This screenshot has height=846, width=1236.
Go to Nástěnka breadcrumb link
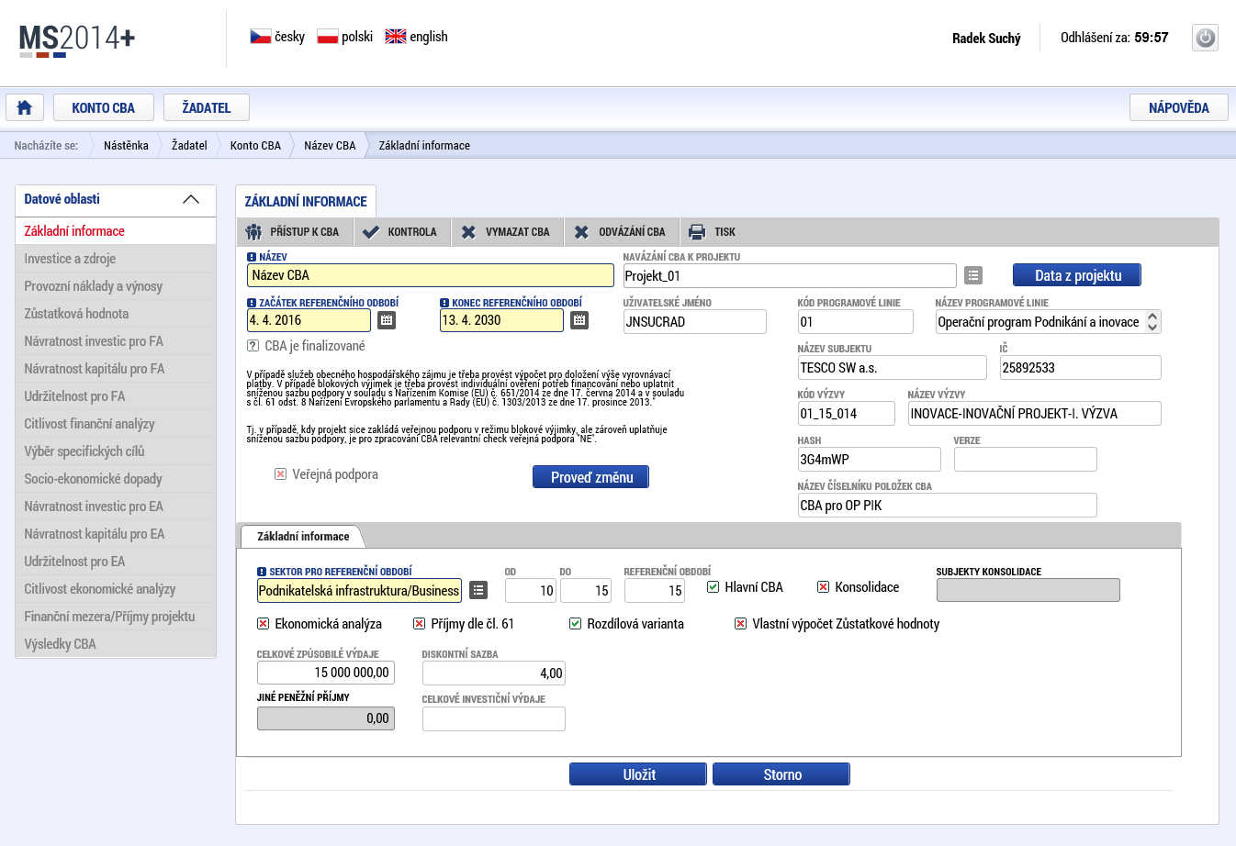[x=126, y=145]
